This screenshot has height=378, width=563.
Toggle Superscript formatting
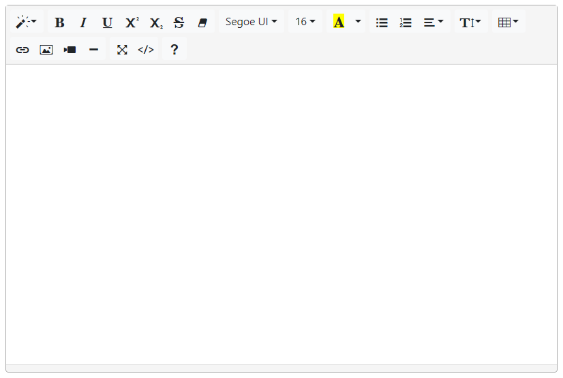(x=132, y=22)
